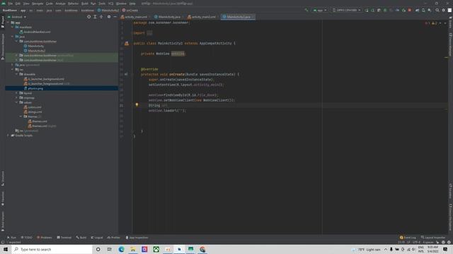Open the Android view selector dropdown
Screen dimensions: 453x254
[17, 17]
